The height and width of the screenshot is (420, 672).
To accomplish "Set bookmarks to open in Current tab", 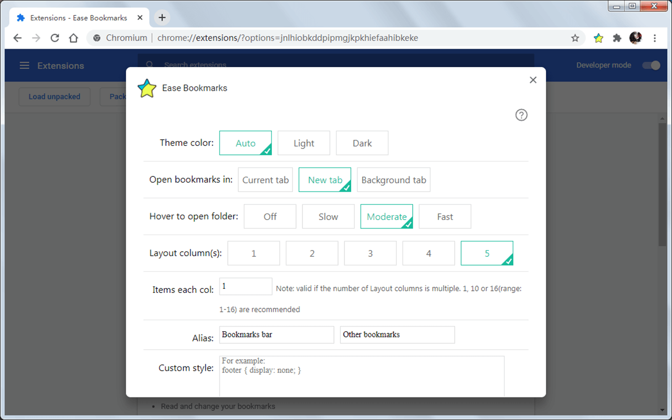I will click(x=266, y=180).
